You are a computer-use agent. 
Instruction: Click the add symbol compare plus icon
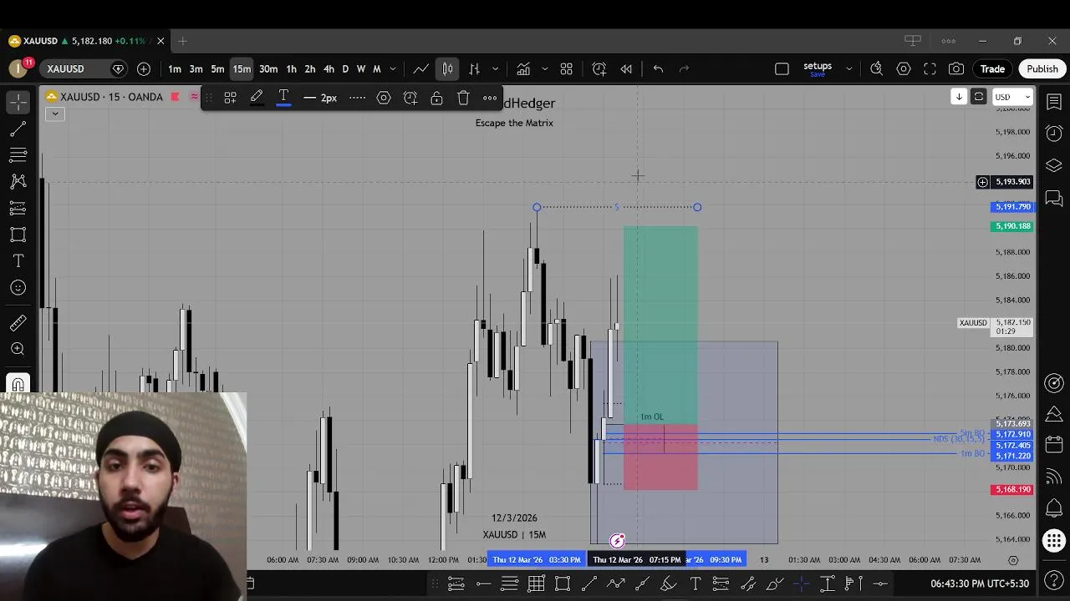(x=144, y=68)
